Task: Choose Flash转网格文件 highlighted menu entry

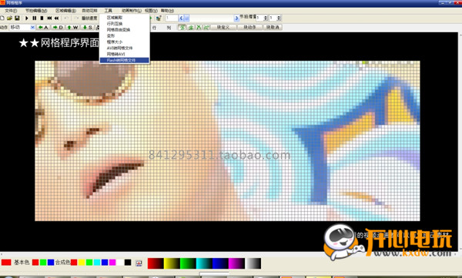Action: (124, 60)
